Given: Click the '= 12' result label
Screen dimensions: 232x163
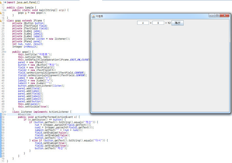Looking at the screenshot, I should point(168,23).
